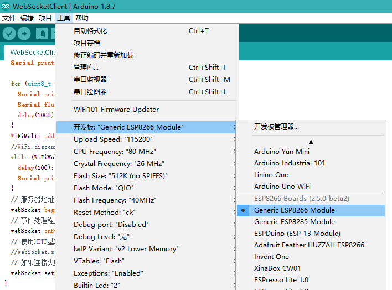
Task: Click the //WiFi.discon commented code line
Action: click(33, 147)
